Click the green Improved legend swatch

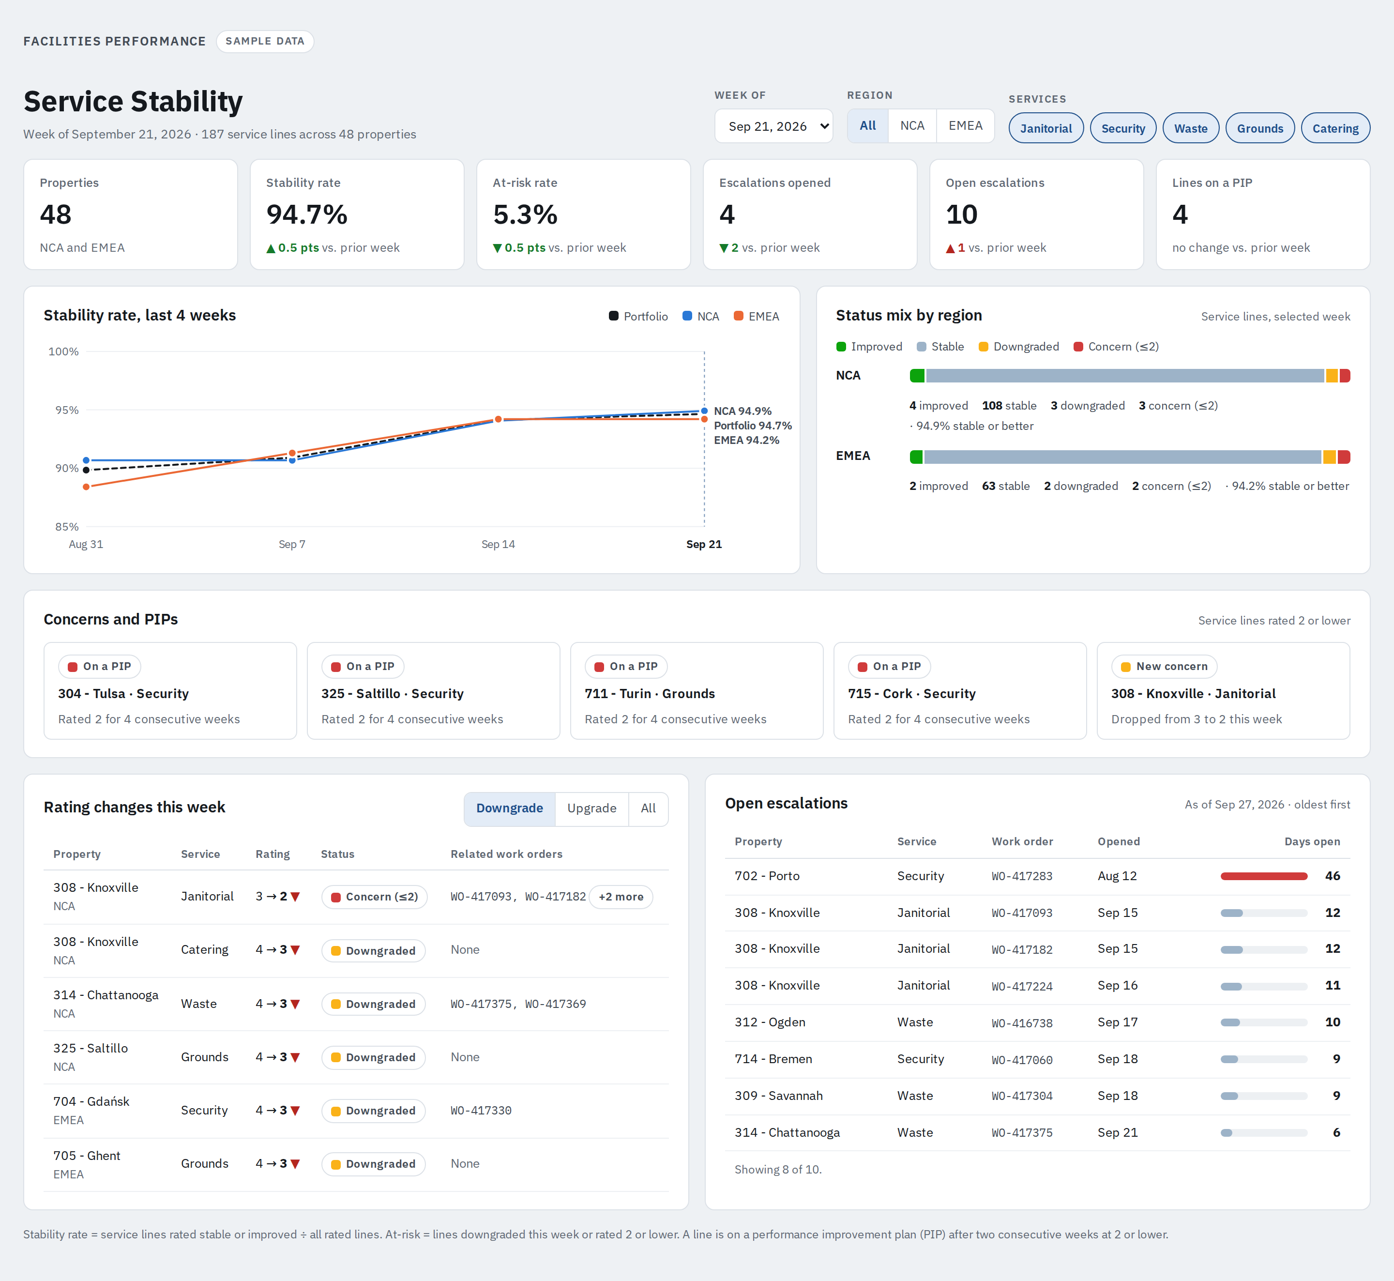tap(841, 347)
